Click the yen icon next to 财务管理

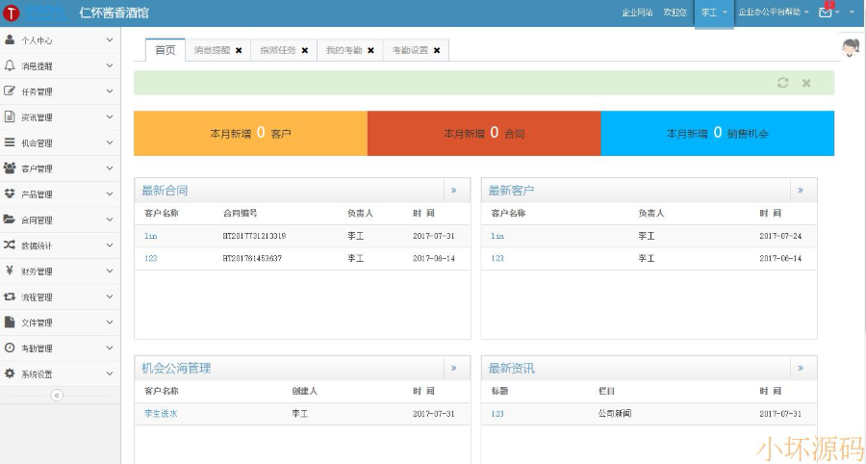(10, 271)
